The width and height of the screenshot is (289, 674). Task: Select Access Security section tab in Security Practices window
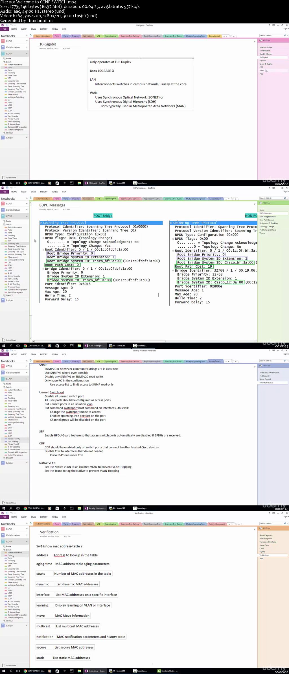click(x=215, y=361)
